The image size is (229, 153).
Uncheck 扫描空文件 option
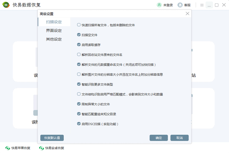click(x=79, y=35)
